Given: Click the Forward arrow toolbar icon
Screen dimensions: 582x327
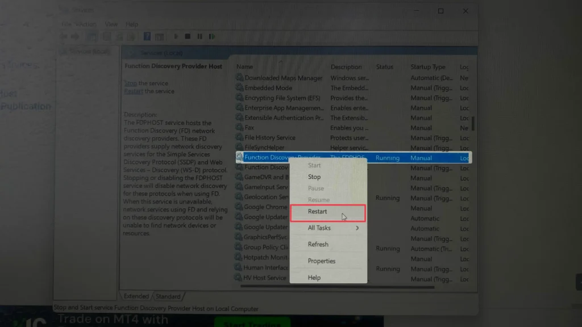Looking at the screenshot, I should 75,36.
